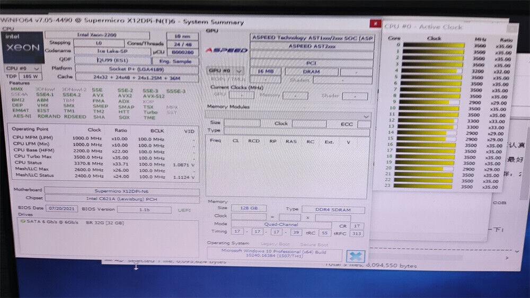Click the BIOS Date 07/20/2021 field
530x298 pixels.
click(61, 208)
